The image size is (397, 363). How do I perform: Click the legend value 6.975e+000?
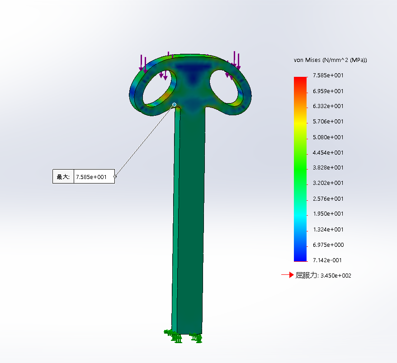point(328,245)
